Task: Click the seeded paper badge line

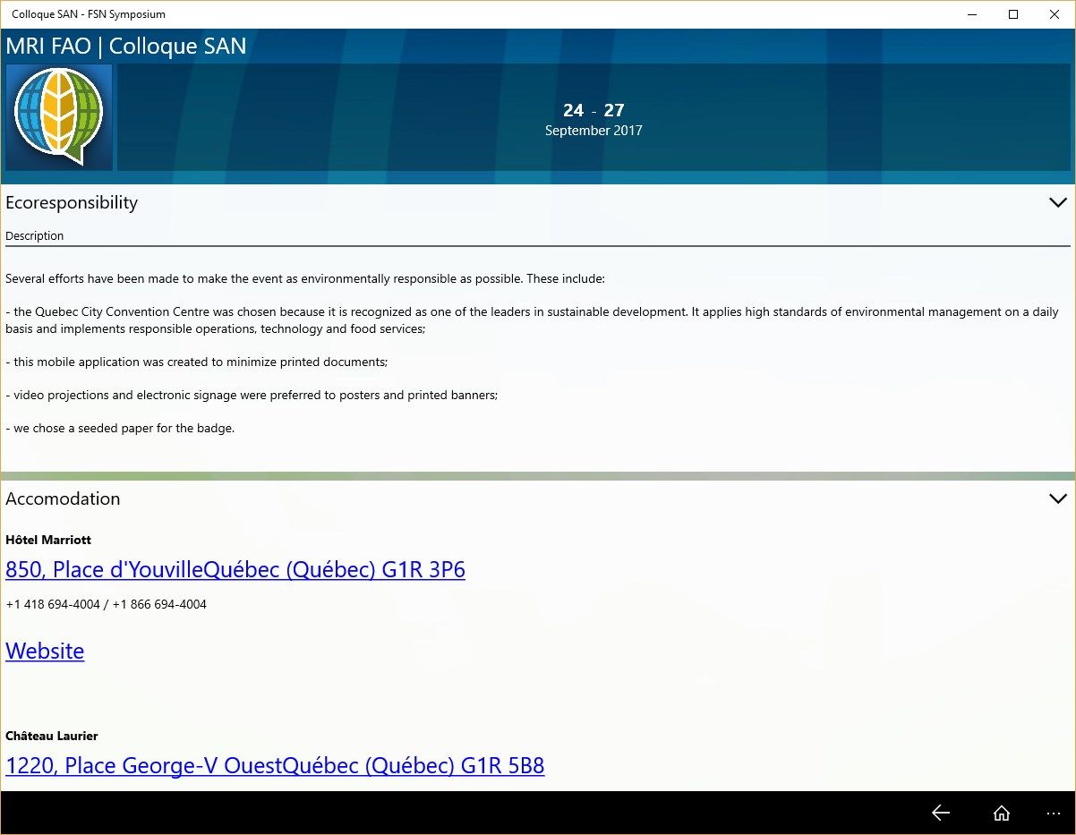Action: tap(120, 428)
